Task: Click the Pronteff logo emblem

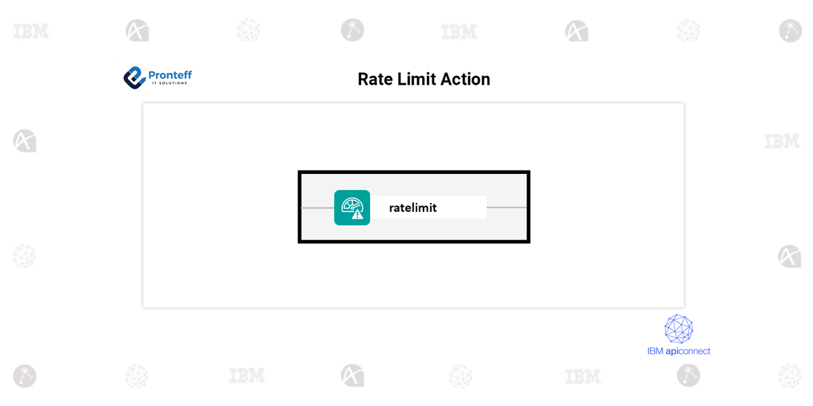Action: point(134,78)
